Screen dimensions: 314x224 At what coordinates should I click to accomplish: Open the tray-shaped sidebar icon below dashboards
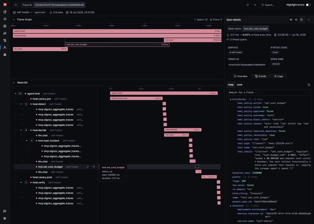pos(5,33)
